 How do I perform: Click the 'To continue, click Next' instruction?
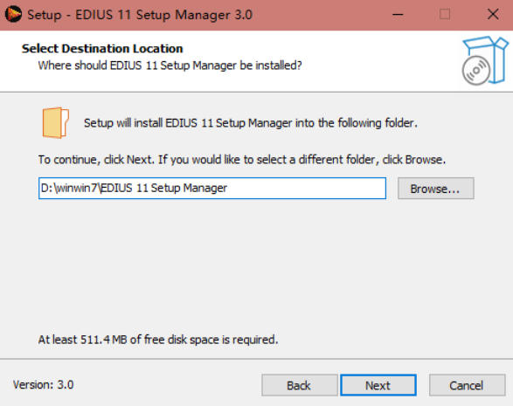click(242, 160)
